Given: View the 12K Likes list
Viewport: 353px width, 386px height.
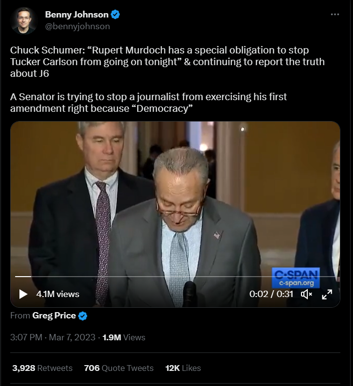Looking at the screenshot, I should coord(183,368).
